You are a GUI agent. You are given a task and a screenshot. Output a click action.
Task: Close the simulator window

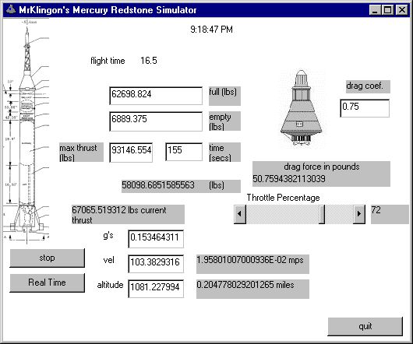tap(401, 10)
